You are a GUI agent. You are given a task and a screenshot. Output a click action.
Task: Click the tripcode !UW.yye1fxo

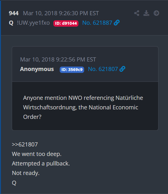point(33,23)
